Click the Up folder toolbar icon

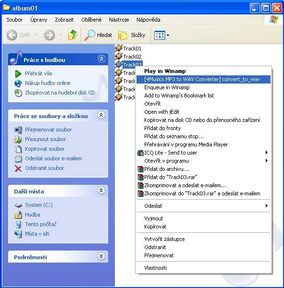(x=72, y=35)
